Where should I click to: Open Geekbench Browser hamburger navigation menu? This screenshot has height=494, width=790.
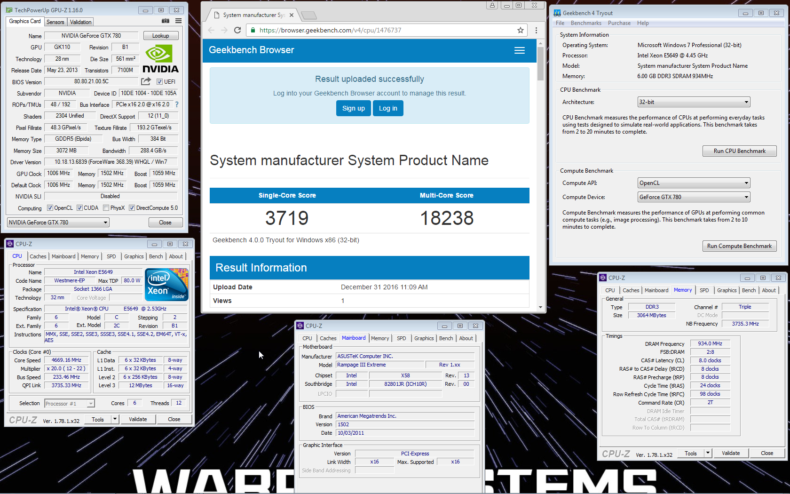tap(520, 50)
